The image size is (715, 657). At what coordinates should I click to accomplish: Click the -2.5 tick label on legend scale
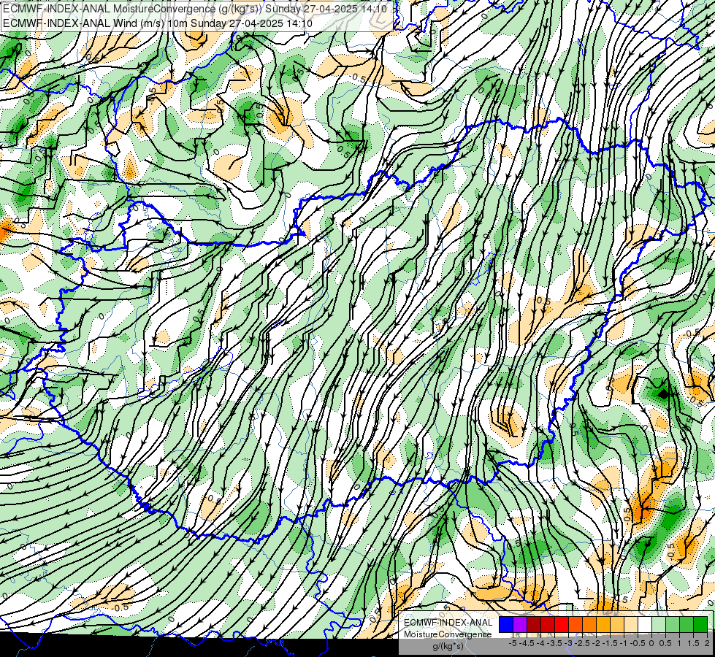pos(582,643)
